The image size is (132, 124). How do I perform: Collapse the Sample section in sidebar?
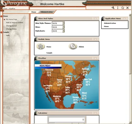pyautogui.click(x=1, y=32)
